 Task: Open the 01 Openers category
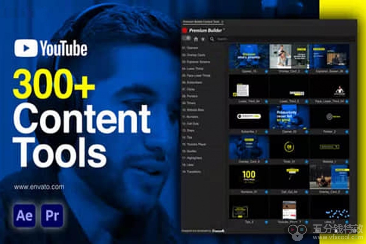(190, 48)
